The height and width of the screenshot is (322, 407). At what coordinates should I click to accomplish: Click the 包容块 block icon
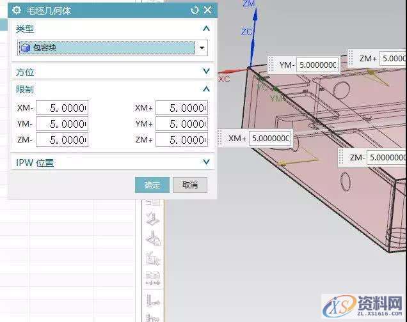(25, 48)
